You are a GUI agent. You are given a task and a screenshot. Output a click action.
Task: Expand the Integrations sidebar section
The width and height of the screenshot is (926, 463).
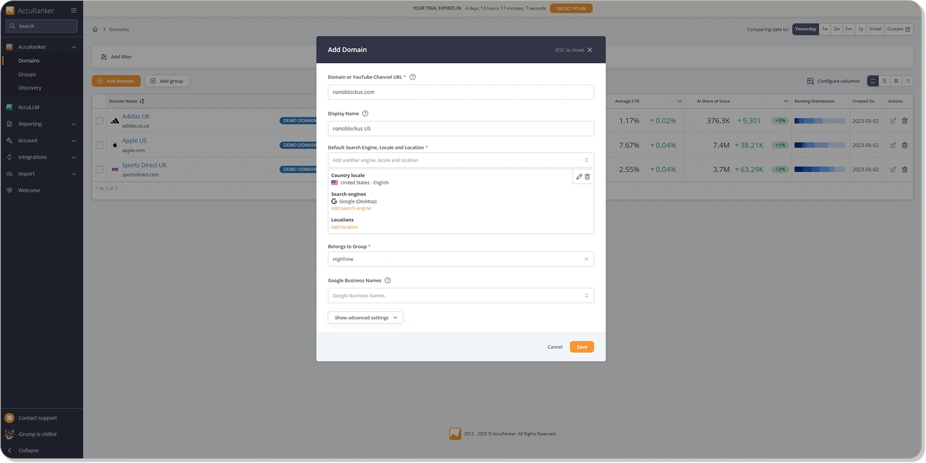tap(73, 157)
